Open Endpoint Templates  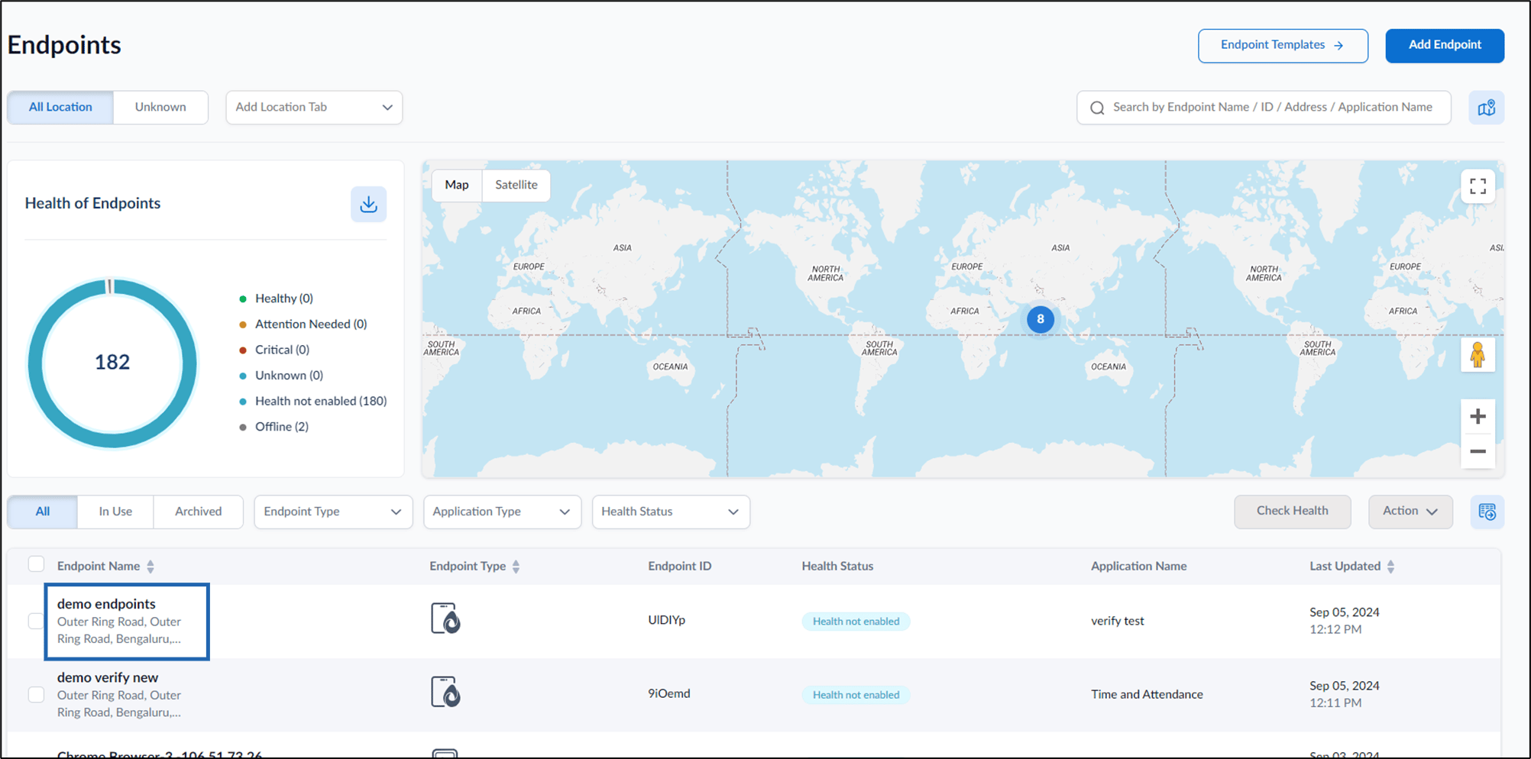pos(1283,45)
